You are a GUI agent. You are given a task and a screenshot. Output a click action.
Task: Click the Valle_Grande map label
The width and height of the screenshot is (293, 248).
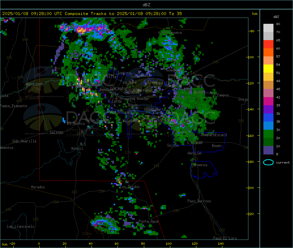[97, 120]
